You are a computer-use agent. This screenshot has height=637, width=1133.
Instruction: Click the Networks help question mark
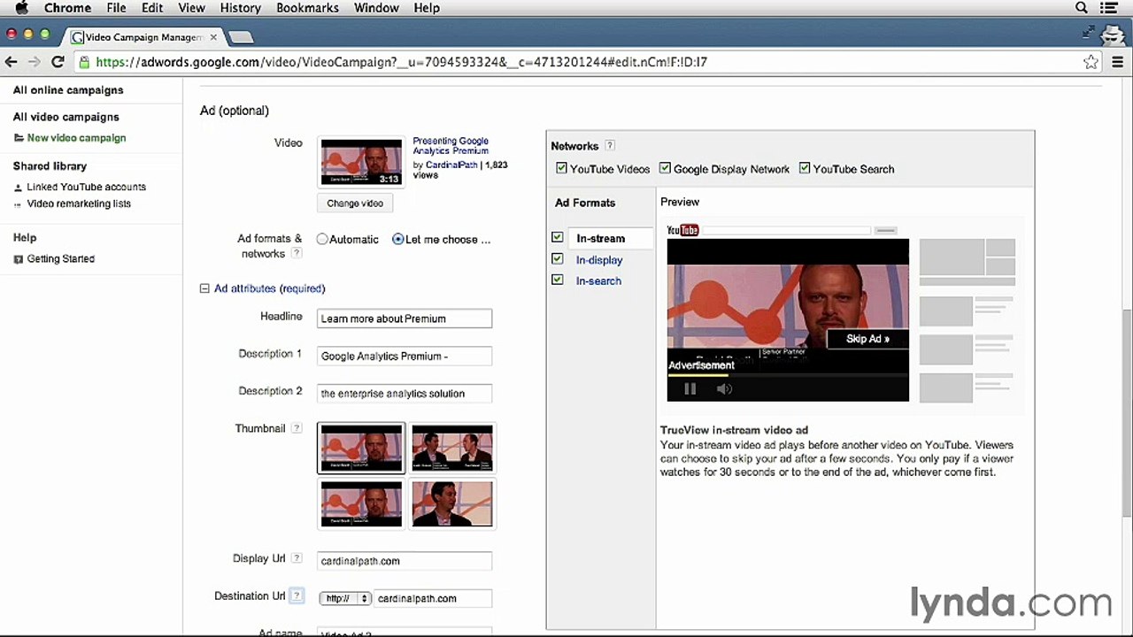pos(609,146)
